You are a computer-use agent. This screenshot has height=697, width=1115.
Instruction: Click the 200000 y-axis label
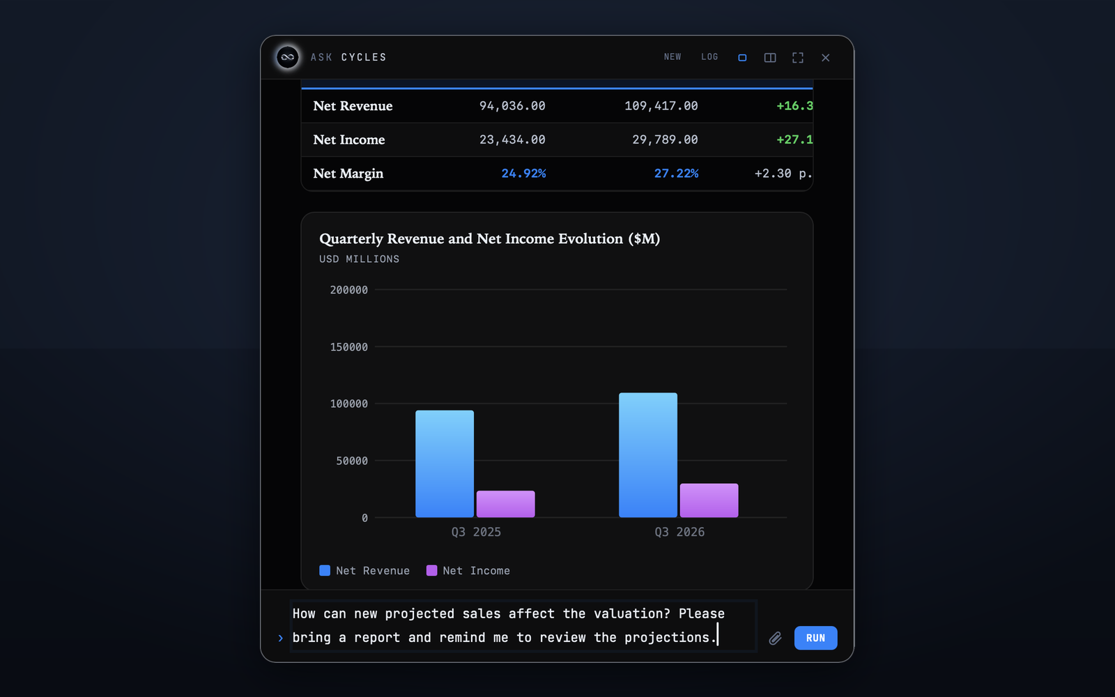tap(349, 290)
